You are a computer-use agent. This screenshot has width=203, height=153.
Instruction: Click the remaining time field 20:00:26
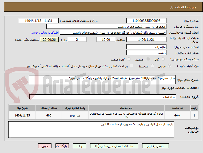coord(49,39)
